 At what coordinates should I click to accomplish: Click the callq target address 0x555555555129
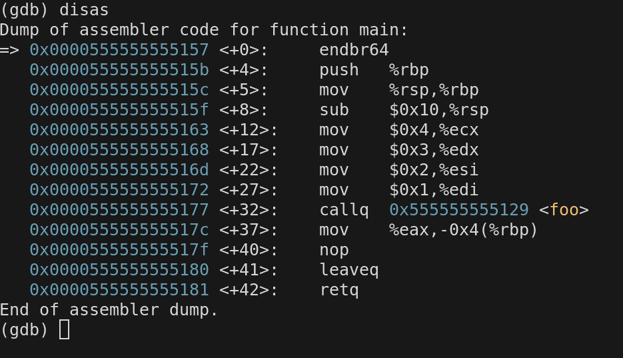(459, 210)
